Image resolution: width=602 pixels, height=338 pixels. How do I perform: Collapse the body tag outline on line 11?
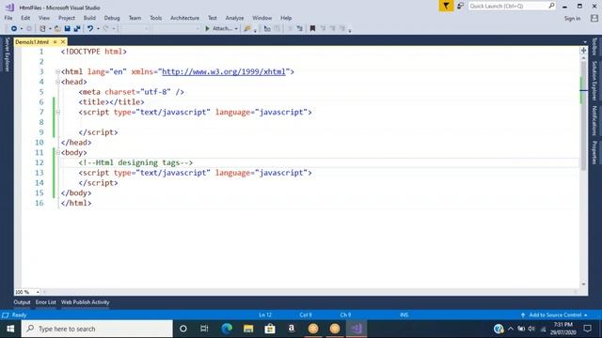(x=57, y=152)
